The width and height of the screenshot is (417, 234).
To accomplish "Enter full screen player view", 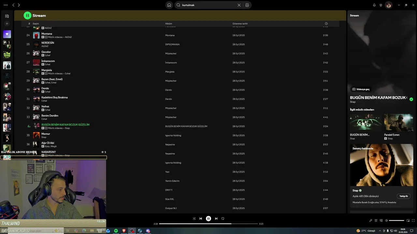I will 413,220.
